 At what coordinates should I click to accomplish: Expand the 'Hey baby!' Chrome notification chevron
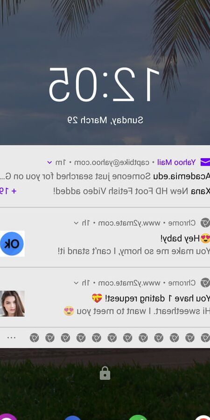tap(76, 223)
